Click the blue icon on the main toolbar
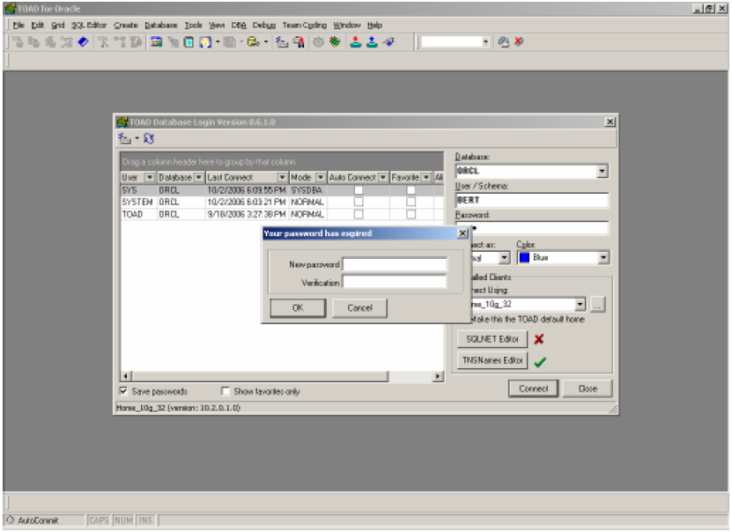The width and height of the screenshot is (732, 532). [83, 42]
